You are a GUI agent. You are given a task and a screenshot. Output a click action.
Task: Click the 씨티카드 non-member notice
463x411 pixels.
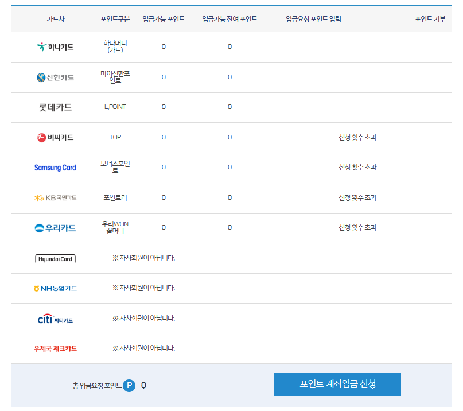coord(143,319)
